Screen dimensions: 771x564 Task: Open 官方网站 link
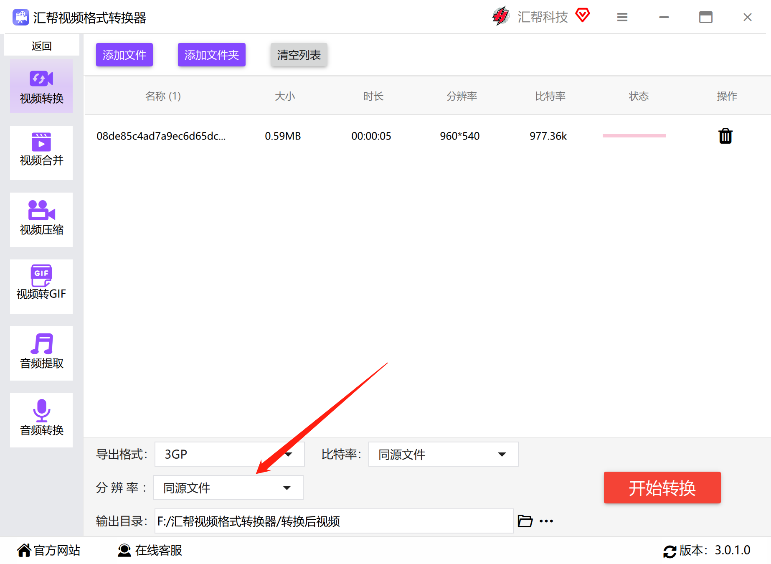(49, 550)
